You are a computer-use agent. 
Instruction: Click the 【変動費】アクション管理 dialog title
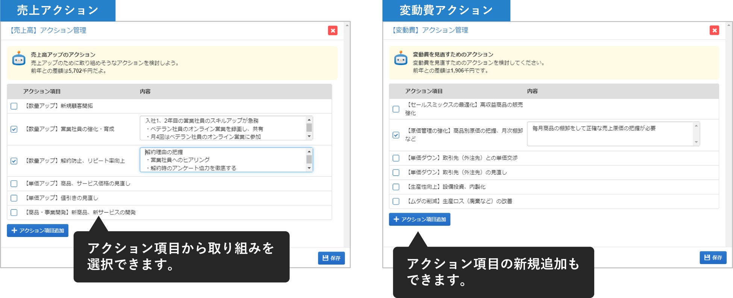pyautogui.click(x=429, y=30)
